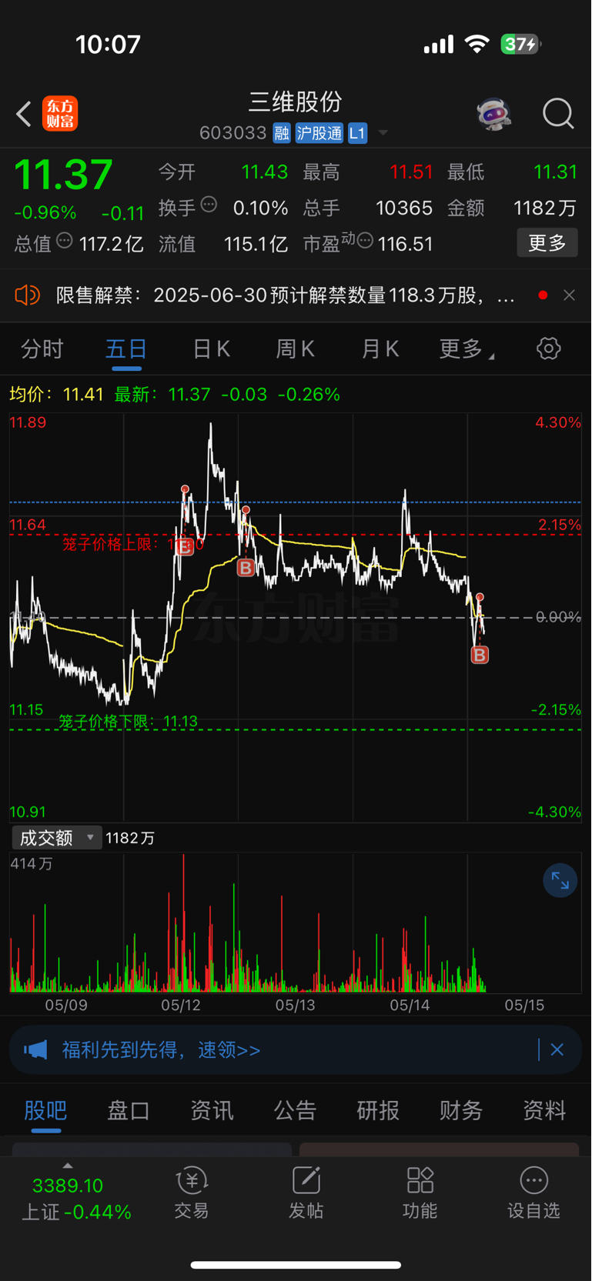Open the 限售解禁 notice text
Viewport: 592px width, 1281px height.
tap(286, 295)
